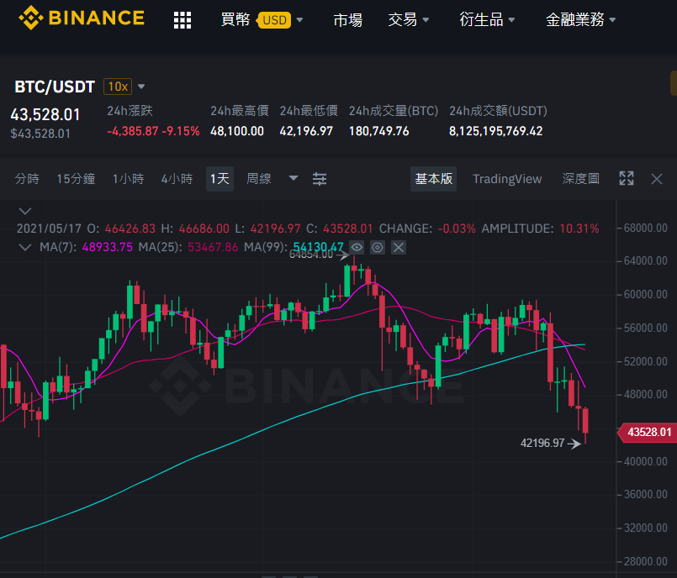Select the 周線 interval tab
This screenshot has width=677, height=578.
tap(259, 179)
